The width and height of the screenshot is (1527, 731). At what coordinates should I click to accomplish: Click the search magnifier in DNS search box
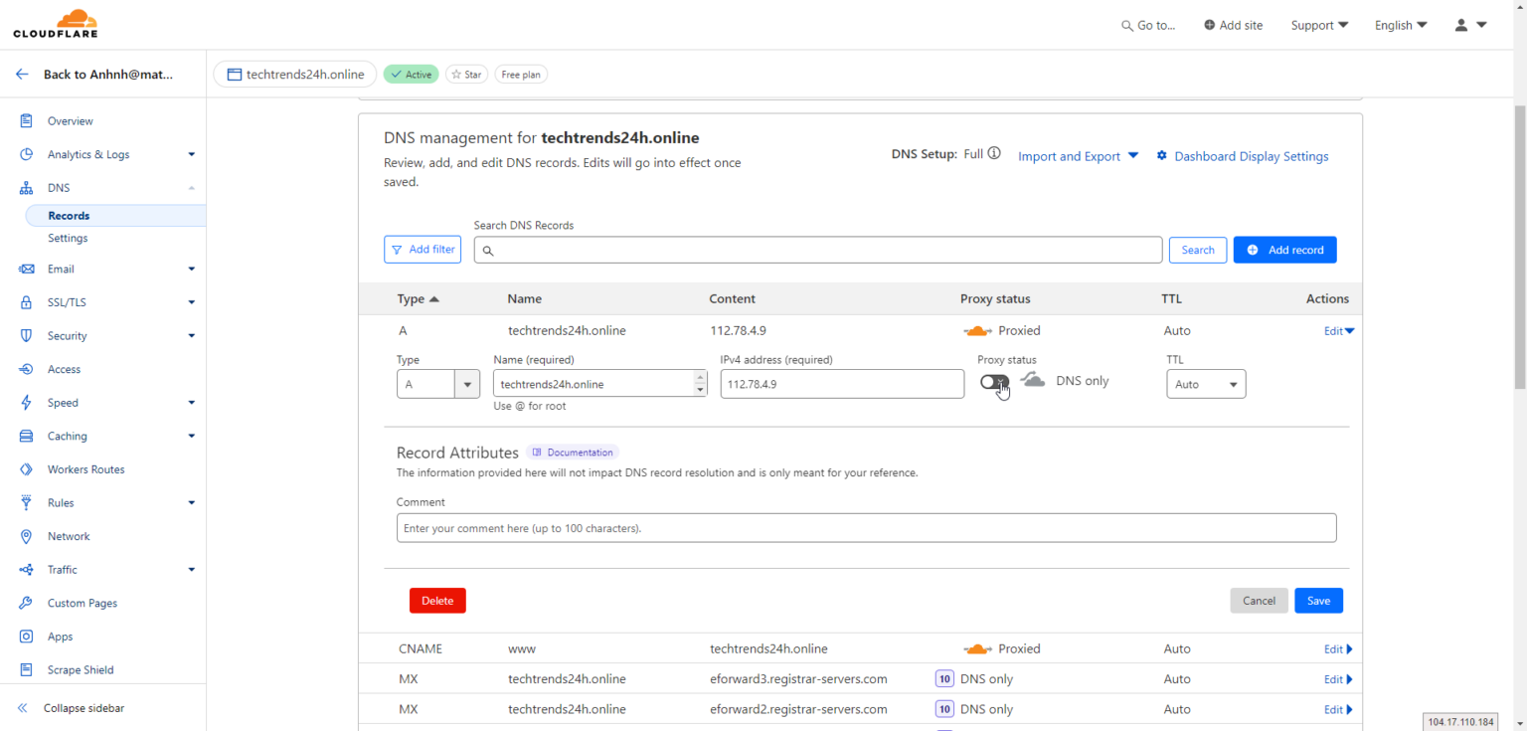point(488,251)
